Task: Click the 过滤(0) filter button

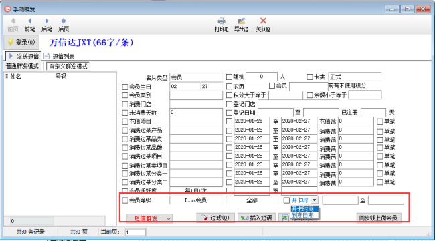Action: (x=215, y=218)
